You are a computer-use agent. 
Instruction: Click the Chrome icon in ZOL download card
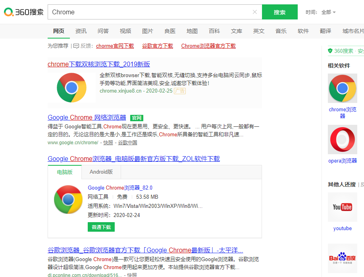pos(68,200)
